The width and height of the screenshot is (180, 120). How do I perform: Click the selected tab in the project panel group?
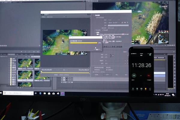[x=11, y=54]
